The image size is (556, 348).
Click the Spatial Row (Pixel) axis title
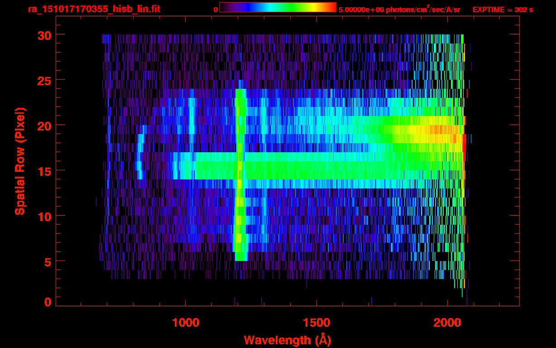20,161
